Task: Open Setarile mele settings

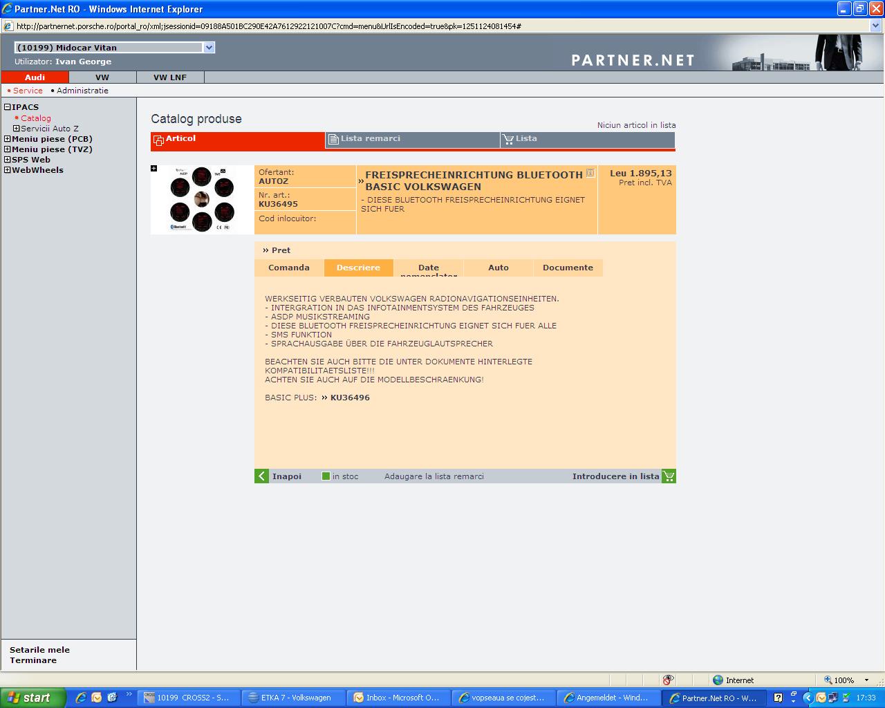Action: point(39,650)
